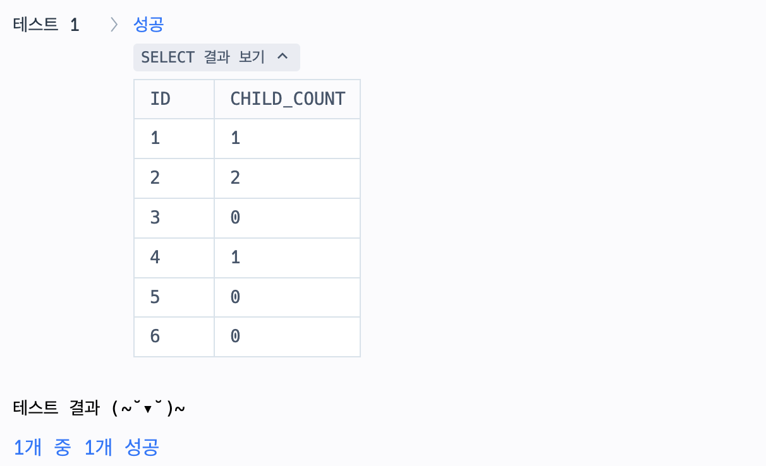Image resolution: width=766 pixels, height=466 pixels.
Task: Select the ID cell with value 5
Action: [x=174, y=297]
